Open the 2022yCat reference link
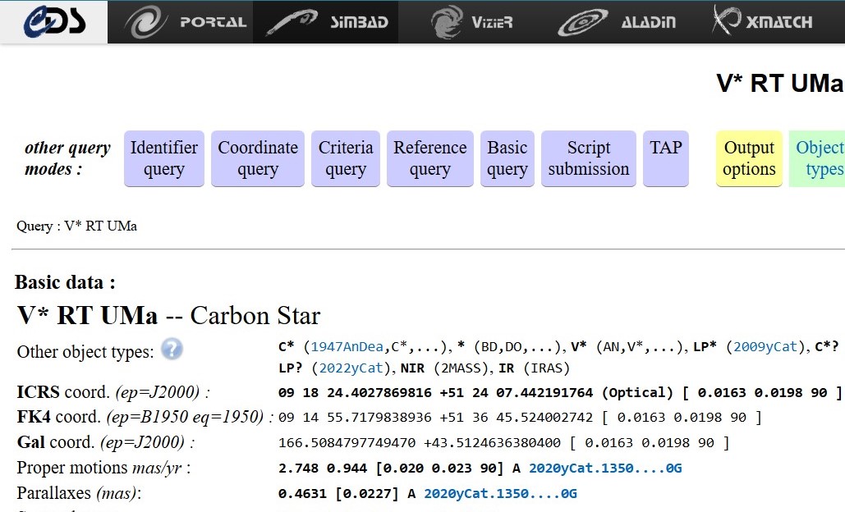The image size is (845, 512). 350,368
